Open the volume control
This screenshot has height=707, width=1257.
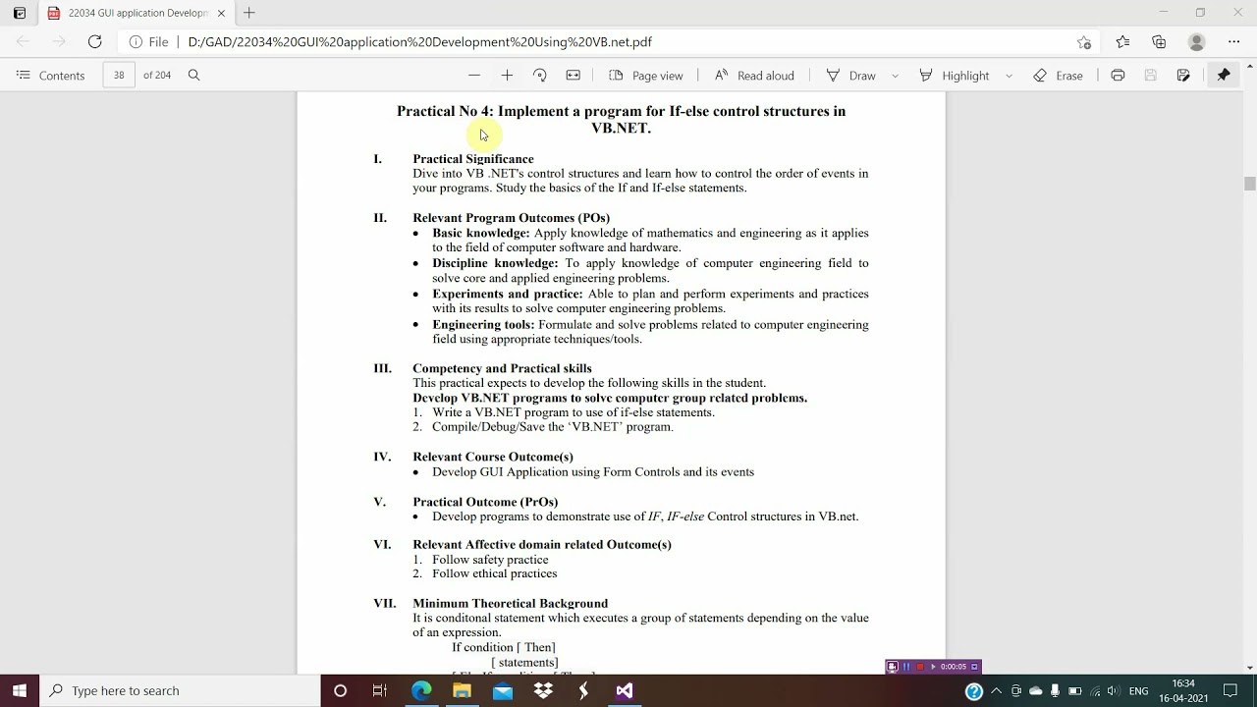pyautogui.click(x=1114, y=691)
